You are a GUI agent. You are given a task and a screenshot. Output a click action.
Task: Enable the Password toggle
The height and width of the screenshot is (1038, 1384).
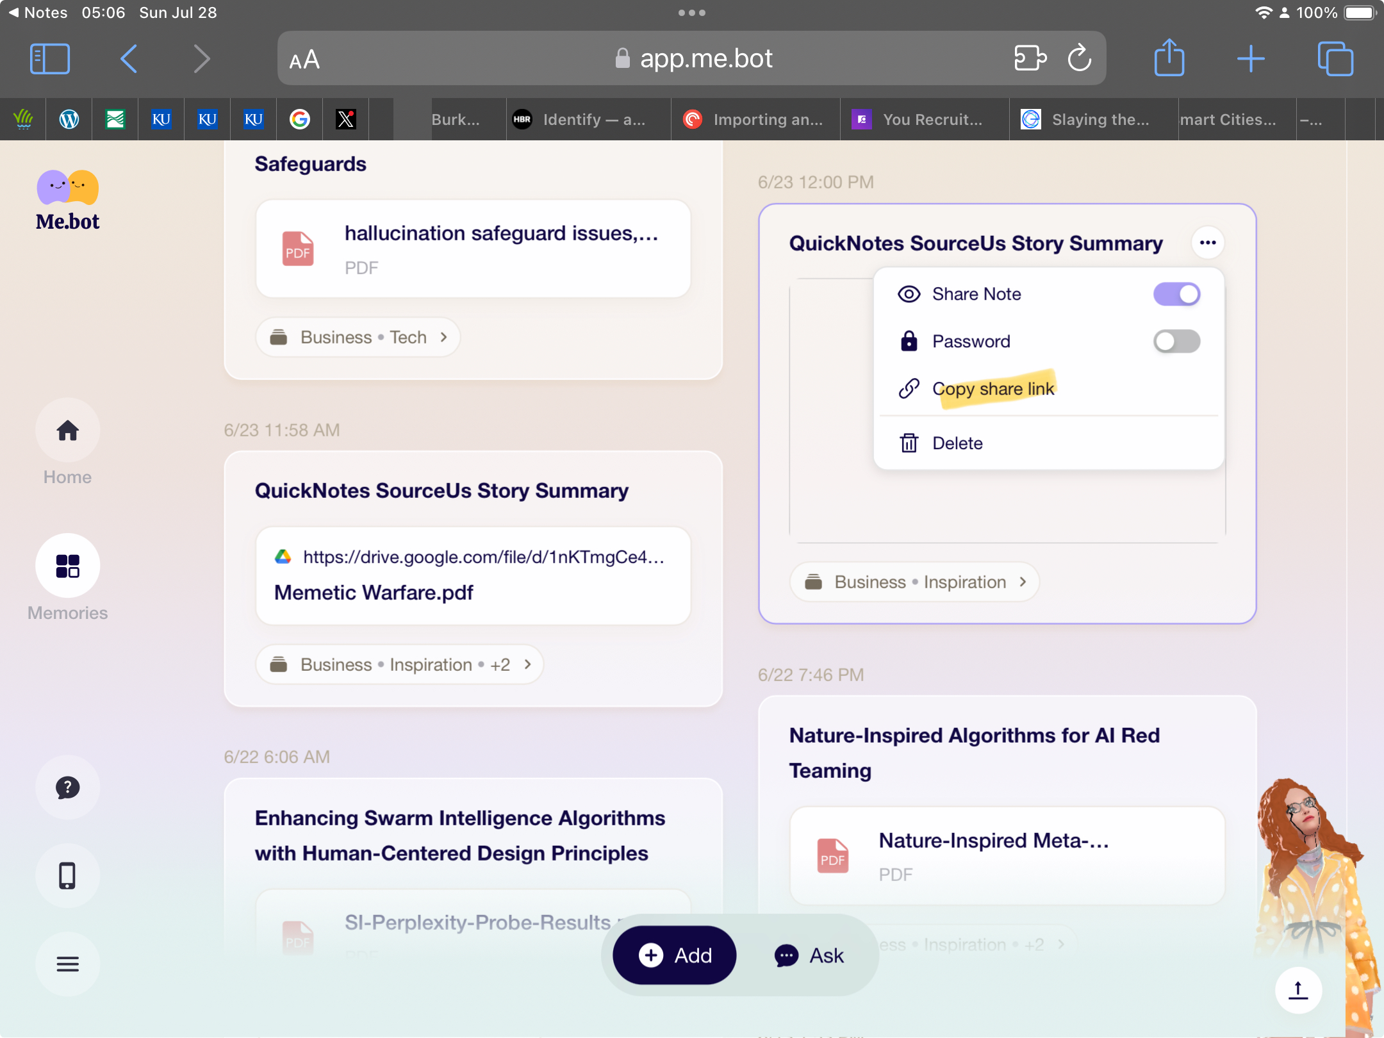click(x=1176, y=342)
